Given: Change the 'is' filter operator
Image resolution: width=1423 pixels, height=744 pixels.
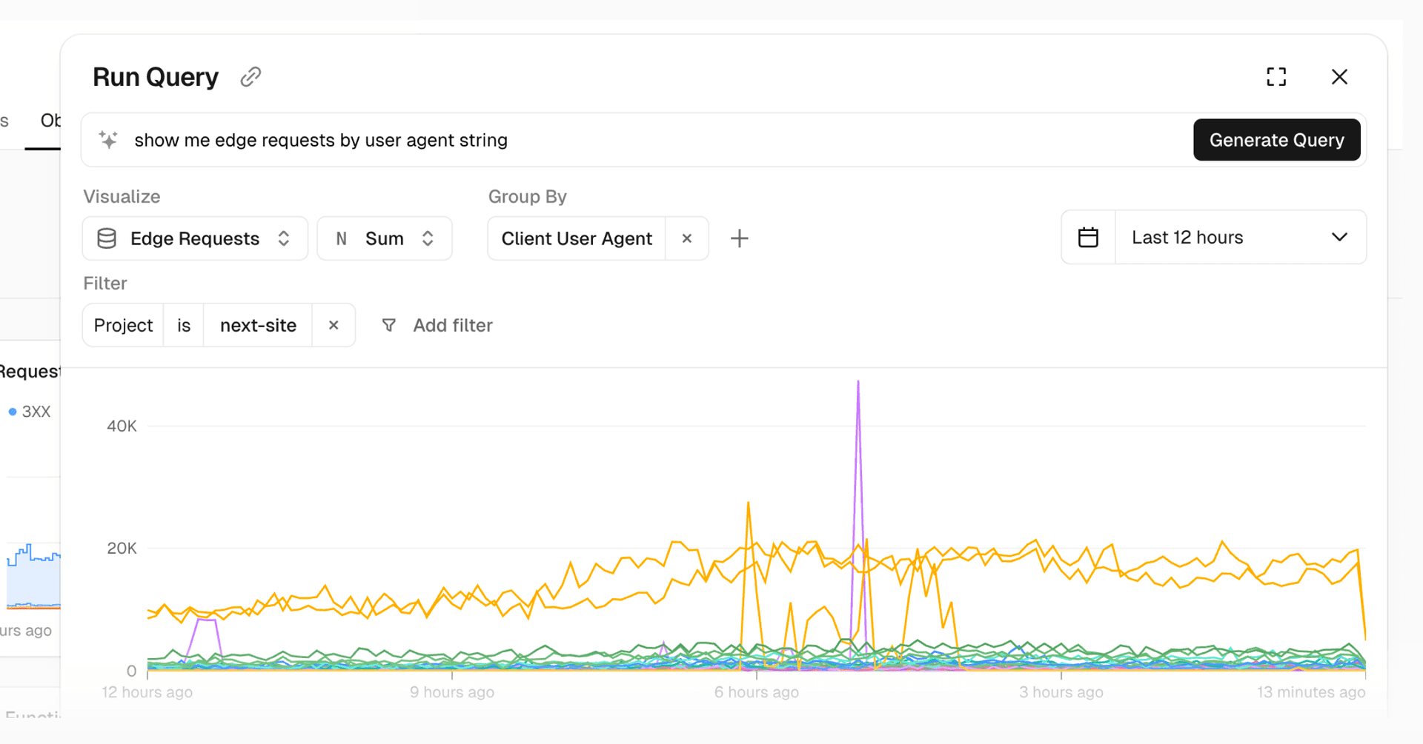Looking at the screenshot, I should pos(184,325).
